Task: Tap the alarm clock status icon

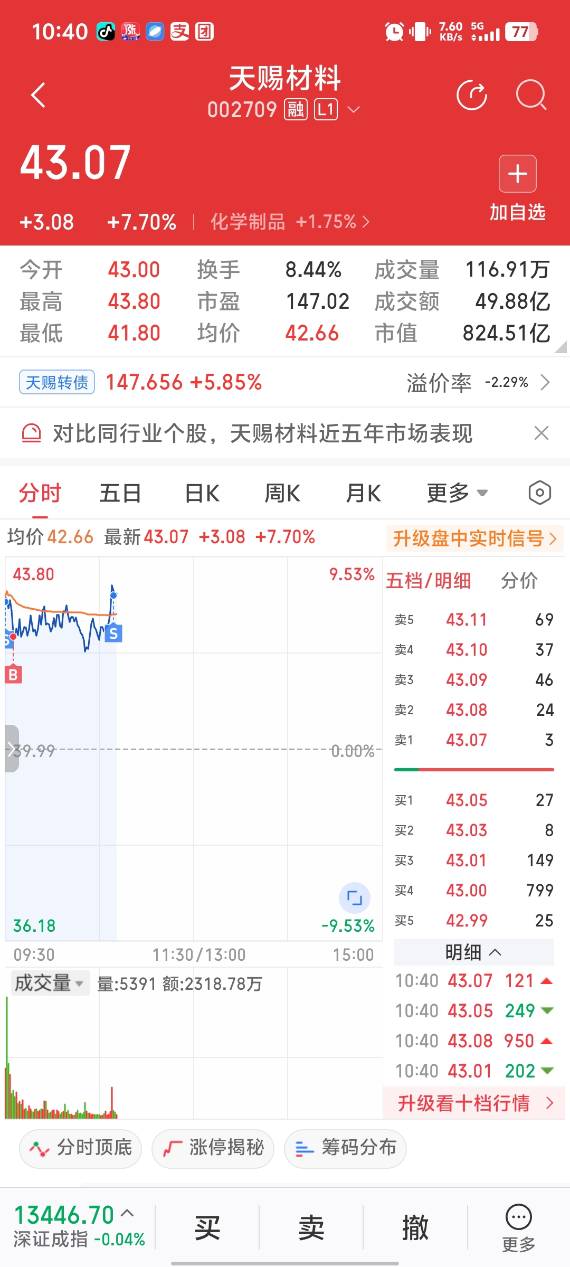Action: click(394, 32)
